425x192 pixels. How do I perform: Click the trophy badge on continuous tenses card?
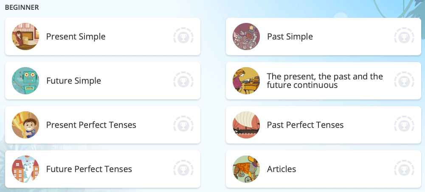404,81
